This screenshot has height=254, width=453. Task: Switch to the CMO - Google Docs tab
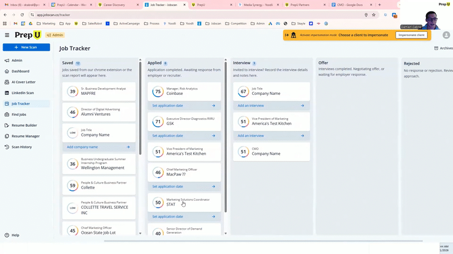(x=352, y=5)
